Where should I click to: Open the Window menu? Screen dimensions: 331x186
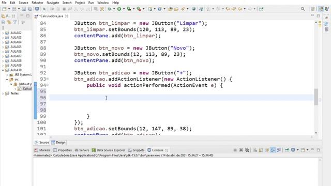103,3
